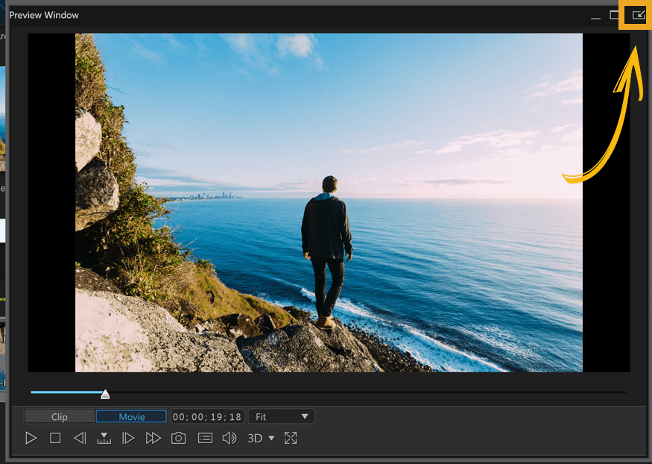652x464 pixels.
Task: Switch preview to Movie mode
Action: [x=131, y=416]
